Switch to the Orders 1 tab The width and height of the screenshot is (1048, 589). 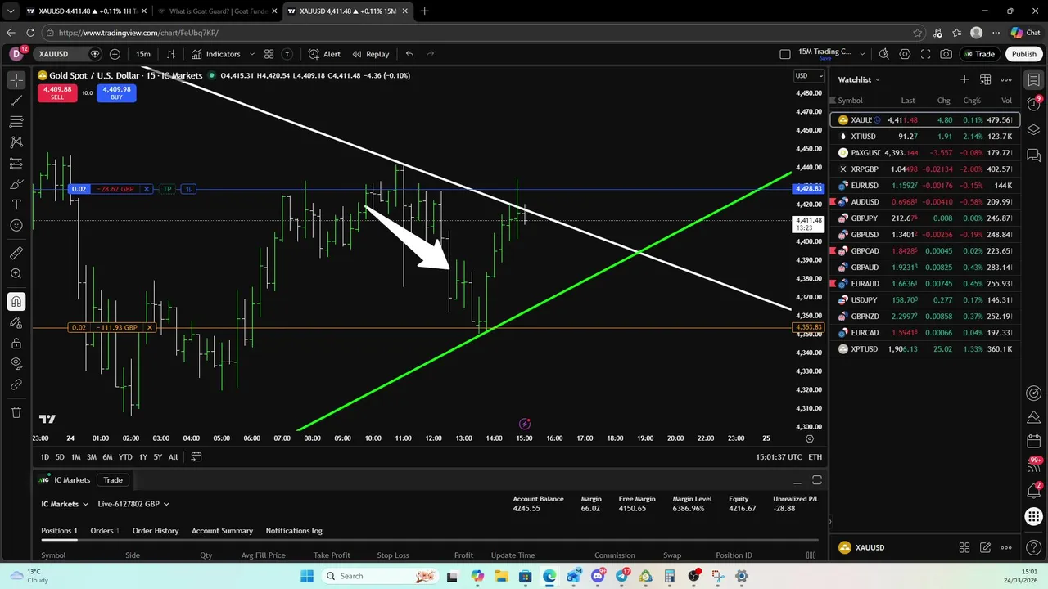coord(104,531)
